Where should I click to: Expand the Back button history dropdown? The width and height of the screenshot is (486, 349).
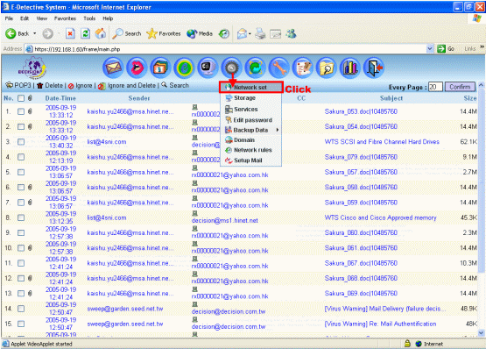[x=35, y=33]
